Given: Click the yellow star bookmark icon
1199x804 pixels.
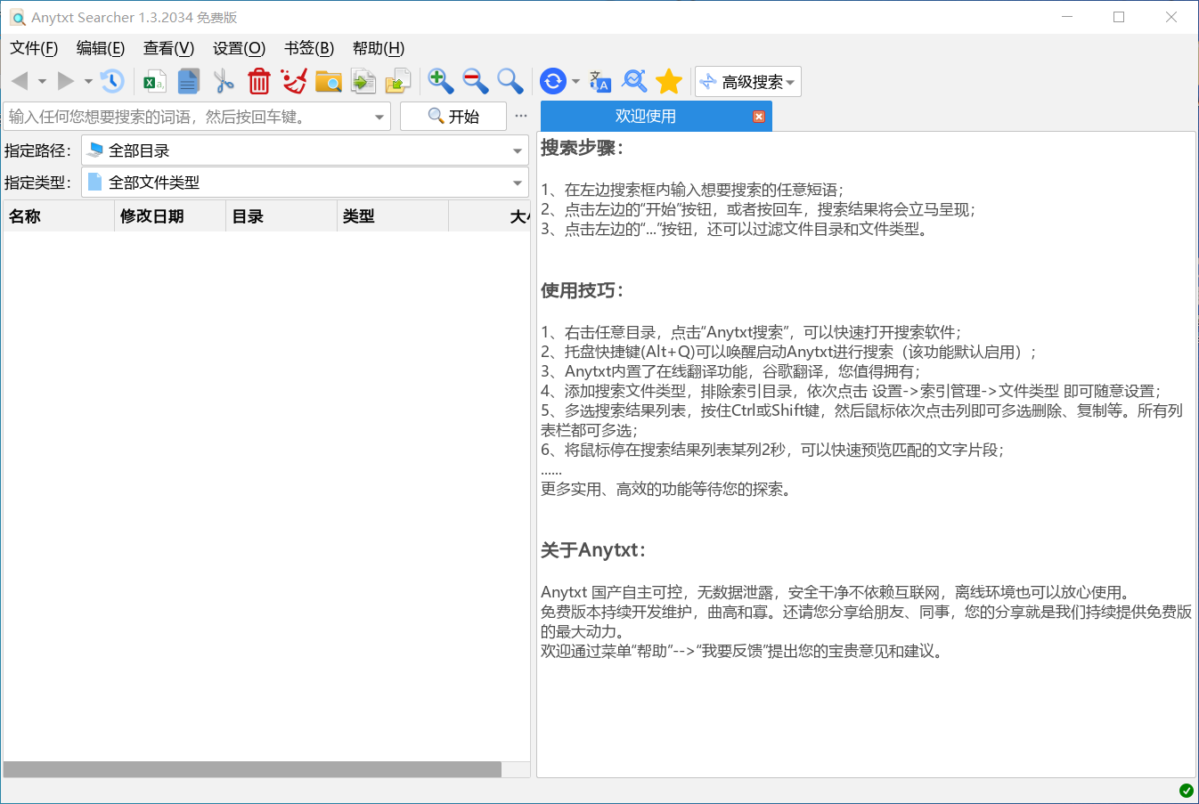Looking at the screenshot, I should pyautogui.click(x=669, y=81).
